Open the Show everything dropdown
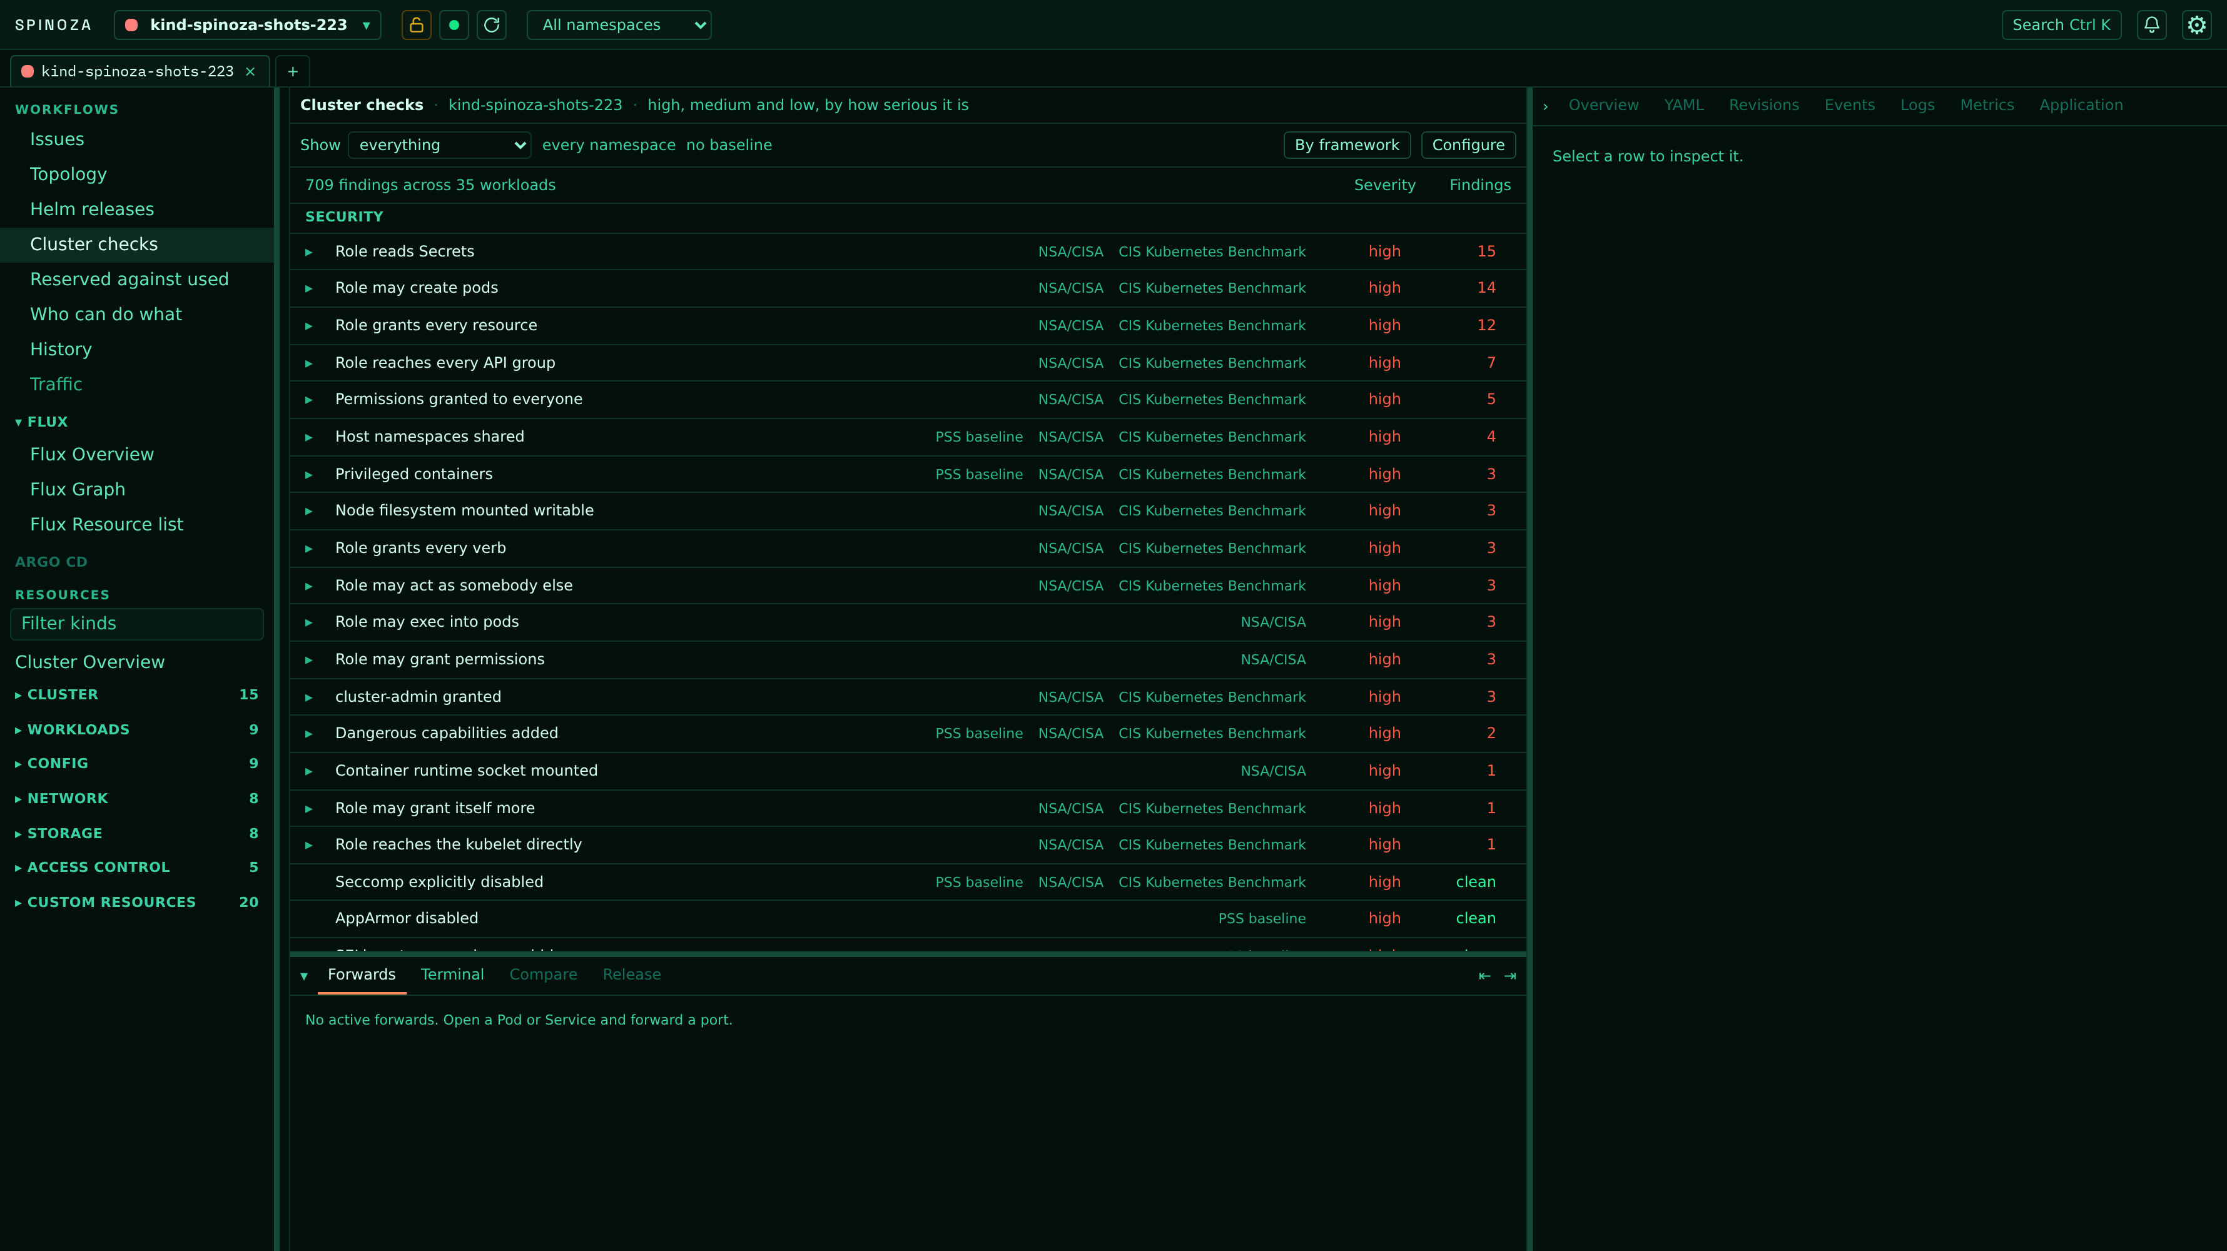 [x=439, y=145]
